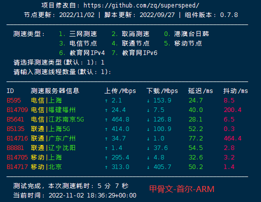Click the 下载/Mbps column header
Viewport: 261px width, 202px height.
(162, 91)
